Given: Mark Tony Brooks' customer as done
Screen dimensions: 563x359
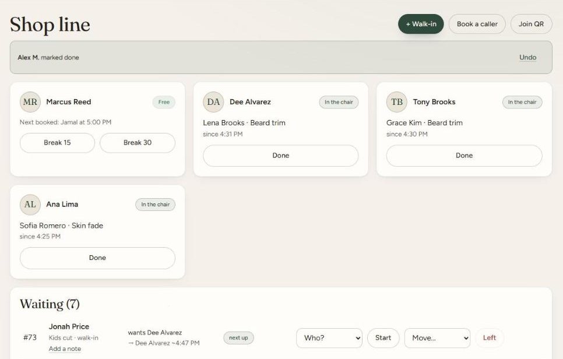Looking at the screenshot, I should tap(465, 156).
